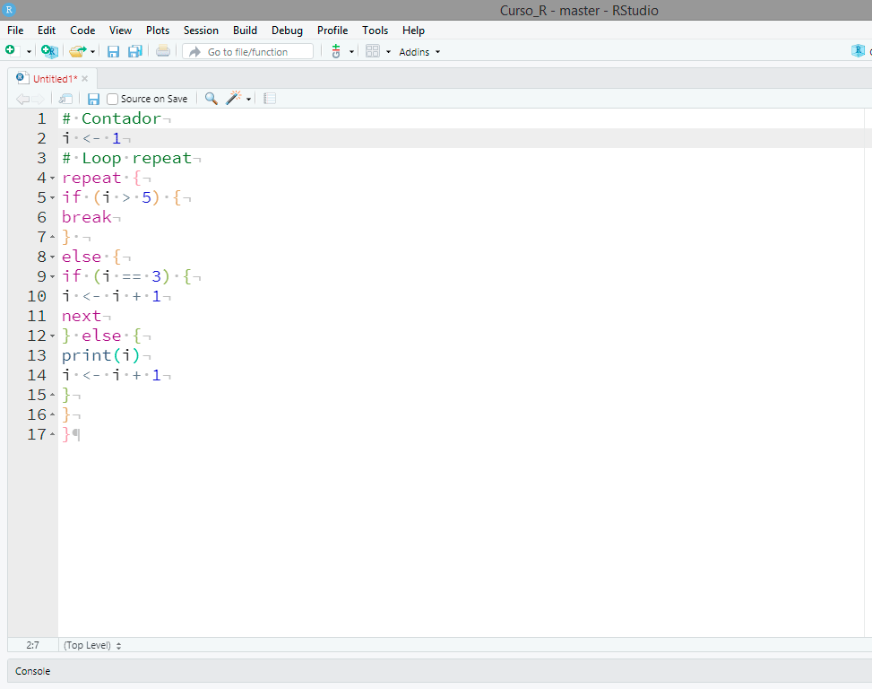Switch to the Untitled1 tab
872x689 pixels.
(x=54, y=78)
